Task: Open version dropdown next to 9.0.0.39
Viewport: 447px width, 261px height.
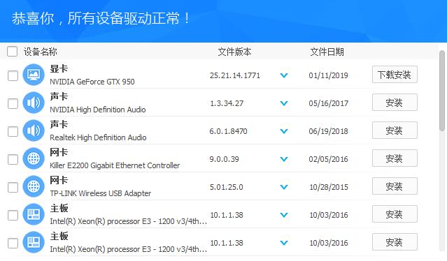Action: coord(284,159)
